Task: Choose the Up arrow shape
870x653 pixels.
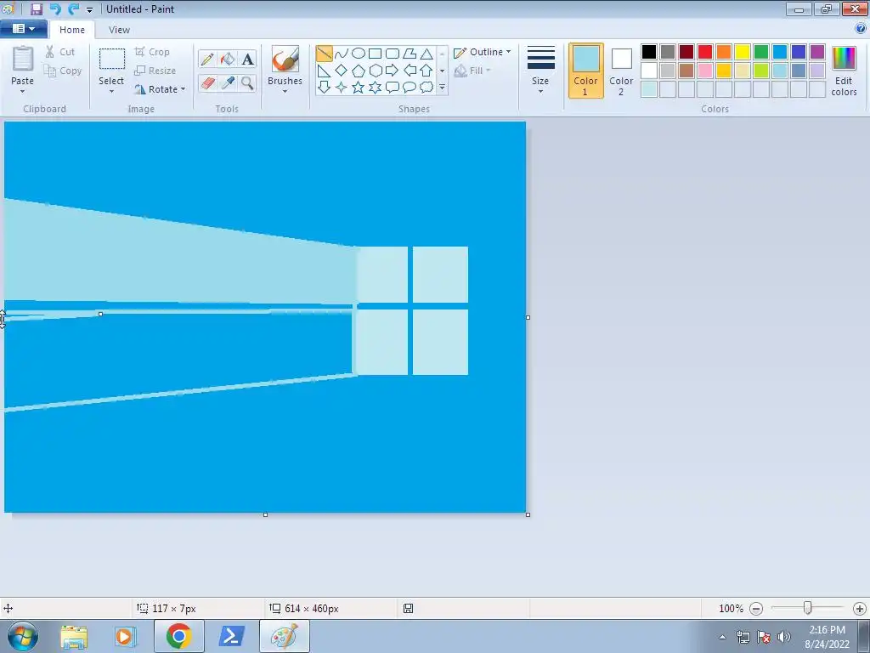Action: point(427,71)
